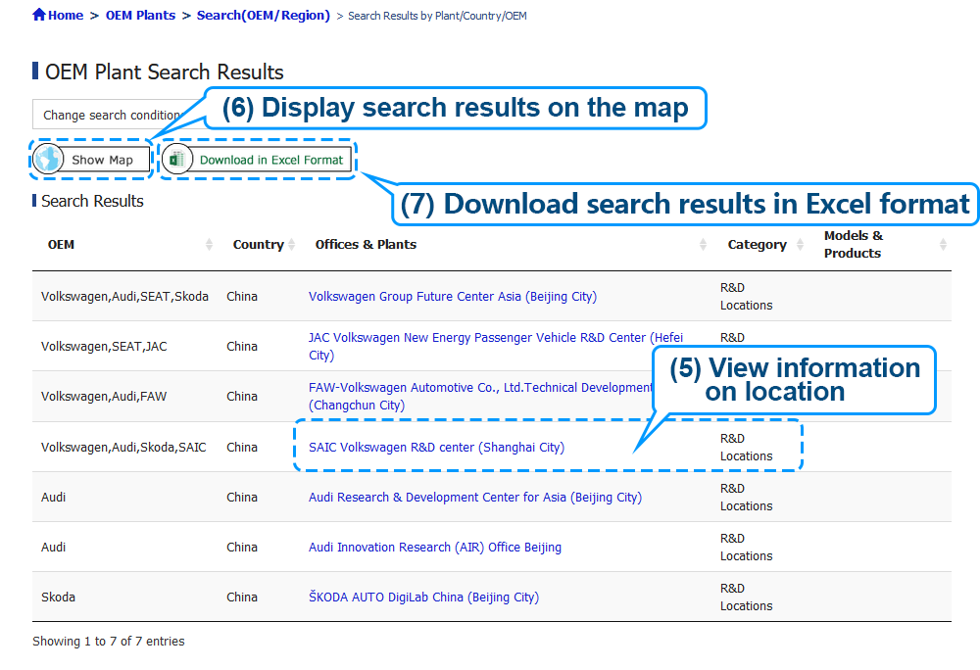Open Volkswagen Group Future Center Asia link
The width and height of the screenshot is (980, 670).
coord(453,297)
